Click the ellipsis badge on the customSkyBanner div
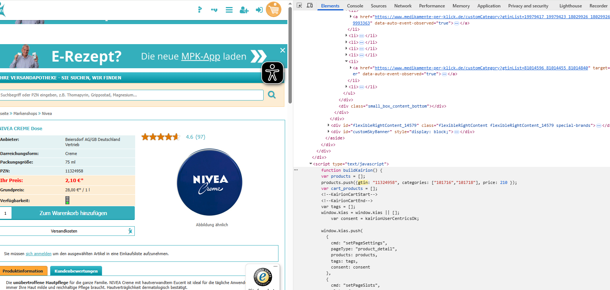 pyautogui.click(x=457, y=132)
